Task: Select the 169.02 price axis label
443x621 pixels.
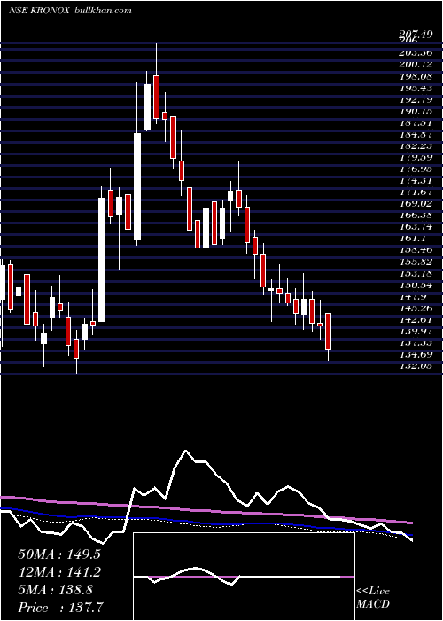Action: (416, 203)
